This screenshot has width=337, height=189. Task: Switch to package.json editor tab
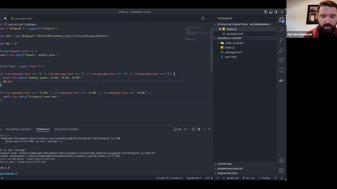(22, 18)
